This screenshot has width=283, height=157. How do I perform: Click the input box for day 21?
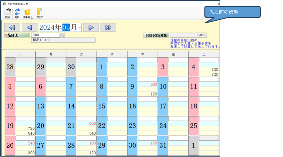86,119
